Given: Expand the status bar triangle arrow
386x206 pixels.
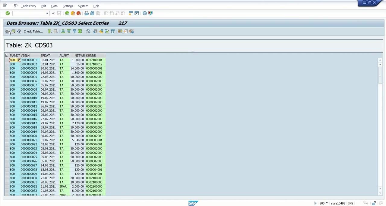Looking at the screenshot, I should pos(315,203).
